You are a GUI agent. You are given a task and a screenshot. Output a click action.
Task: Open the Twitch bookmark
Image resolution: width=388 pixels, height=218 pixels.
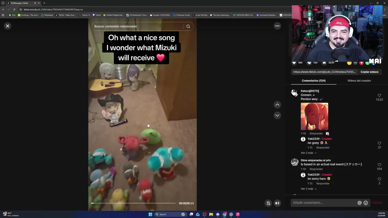[97, 15]
